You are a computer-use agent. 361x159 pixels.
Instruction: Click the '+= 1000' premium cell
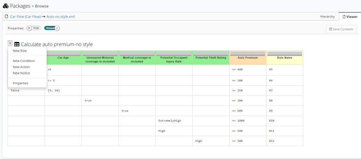248,121
